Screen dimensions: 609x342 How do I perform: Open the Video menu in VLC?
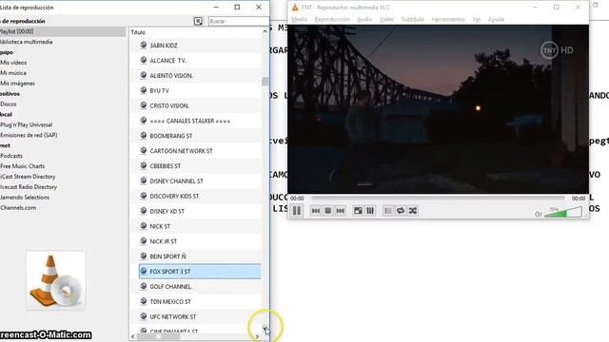click(x=386, y=19)
